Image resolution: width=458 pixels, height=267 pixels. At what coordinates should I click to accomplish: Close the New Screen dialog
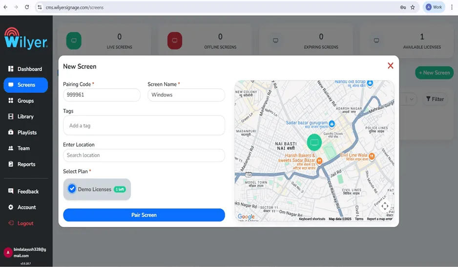coord(391,66)
